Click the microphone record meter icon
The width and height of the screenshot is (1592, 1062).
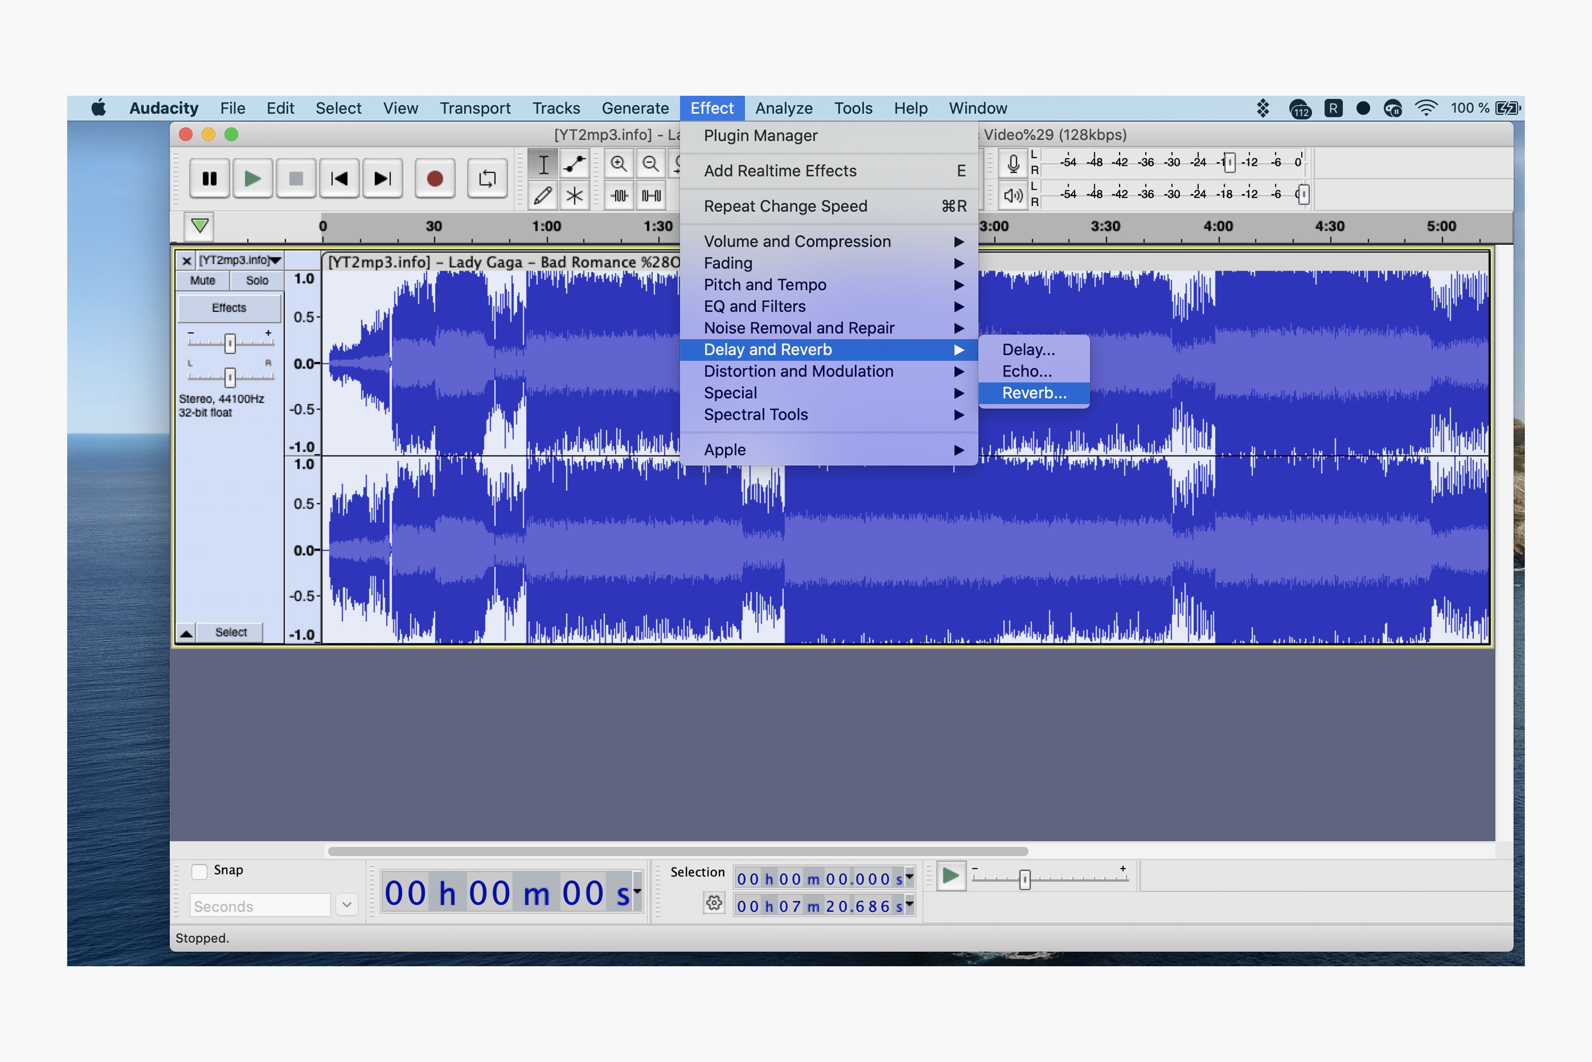tap(1013, 163)
